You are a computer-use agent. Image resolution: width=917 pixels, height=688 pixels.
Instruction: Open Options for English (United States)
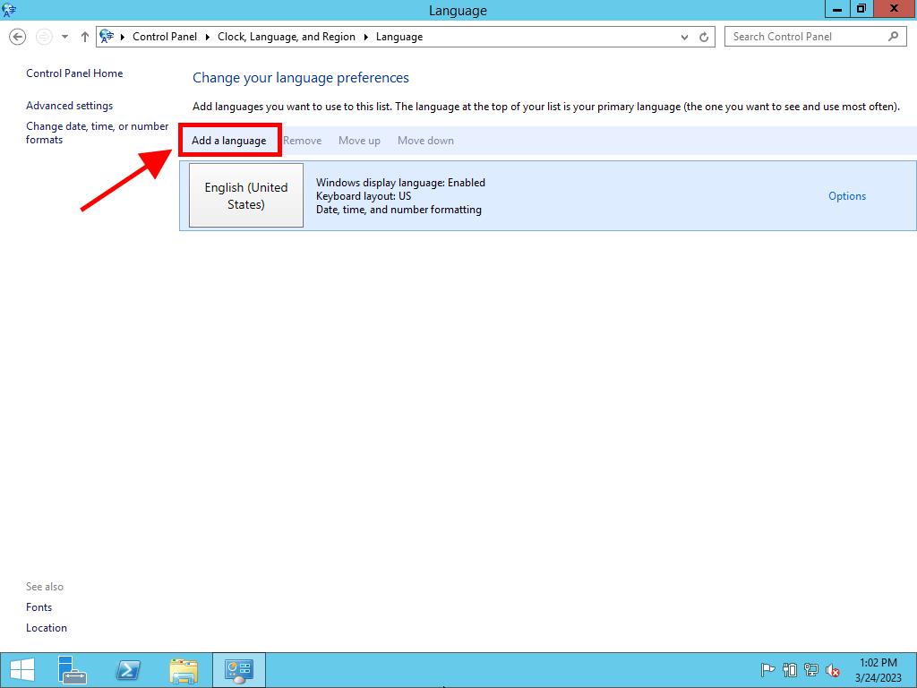click(x=847, y=196)
